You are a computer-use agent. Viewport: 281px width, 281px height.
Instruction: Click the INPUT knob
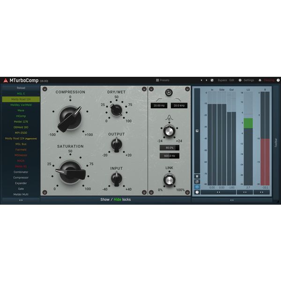click(117, 179)
